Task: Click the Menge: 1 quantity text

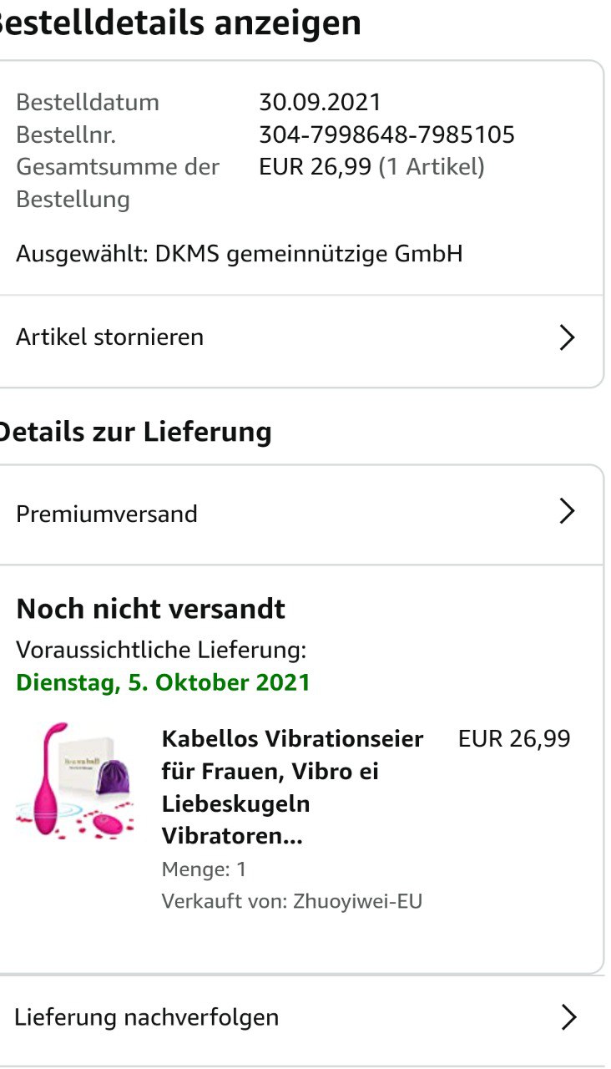Action: (x=204, y=869)
